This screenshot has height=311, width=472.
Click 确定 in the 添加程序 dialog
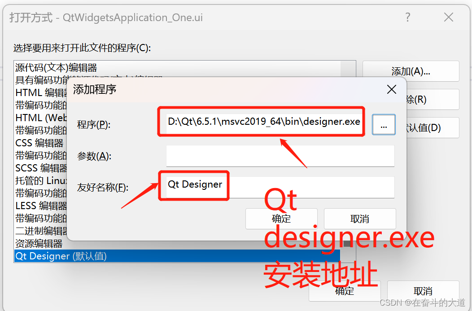click(281, 219)
